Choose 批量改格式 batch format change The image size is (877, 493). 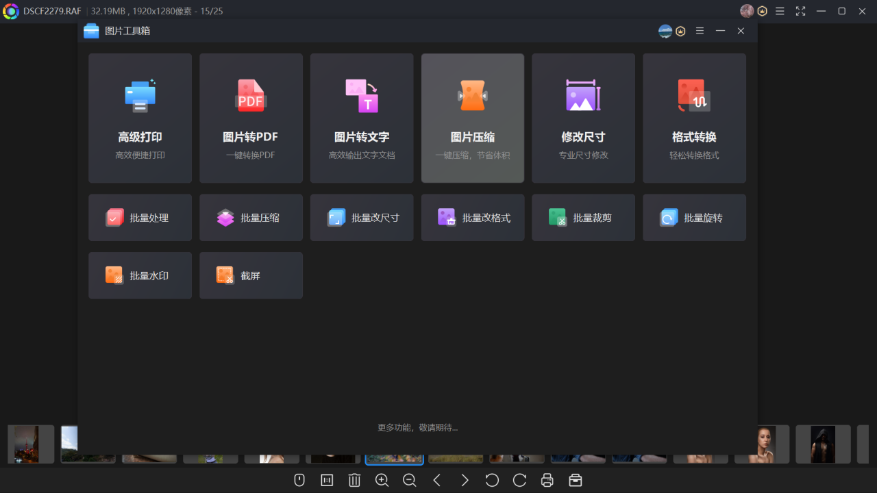pyautogui.click(x=473, y=218)
